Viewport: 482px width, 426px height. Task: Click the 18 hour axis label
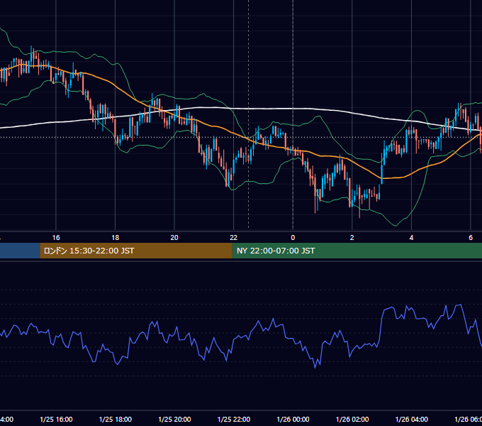click(116, 237)
